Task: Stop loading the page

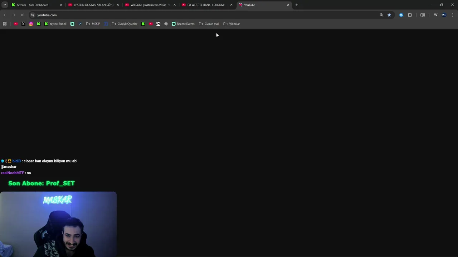Action: (x=22, y=15)
